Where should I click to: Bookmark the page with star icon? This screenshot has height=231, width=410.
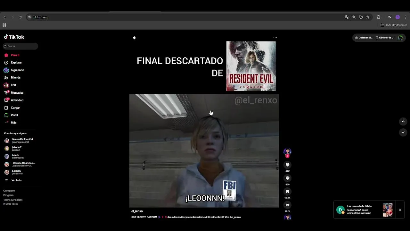pos(368,17)
